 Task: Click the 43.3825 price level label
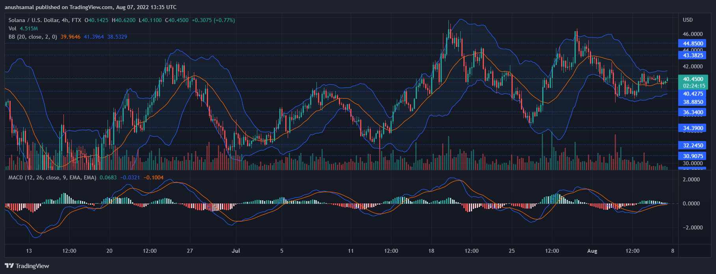click(x=693, y=55)
